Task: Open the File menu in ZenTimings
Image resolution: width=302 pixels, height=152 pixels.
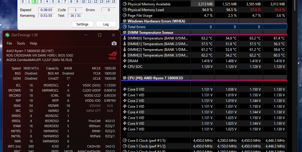Action: point(9,43)
